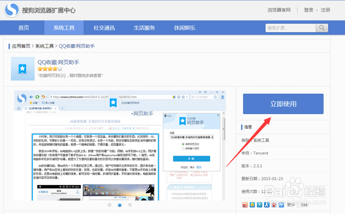345x214 pixels.
Task: Click the 更新日期: 2015-01-23 row
Action: point(283,179)
